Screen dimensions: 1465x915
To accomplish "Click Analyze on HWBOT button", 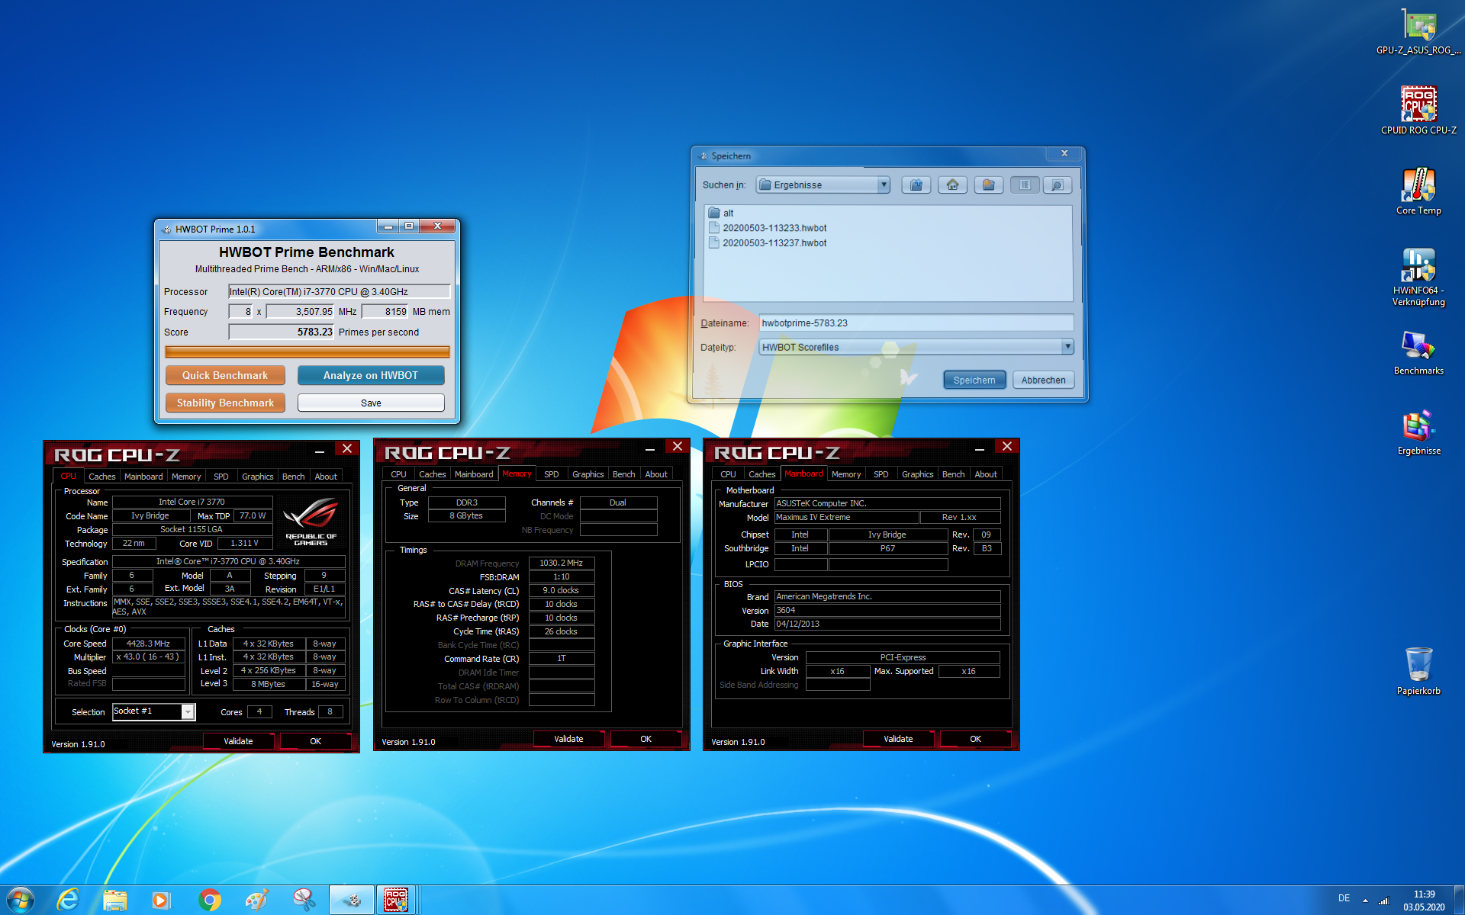I will tap(371, 375).
